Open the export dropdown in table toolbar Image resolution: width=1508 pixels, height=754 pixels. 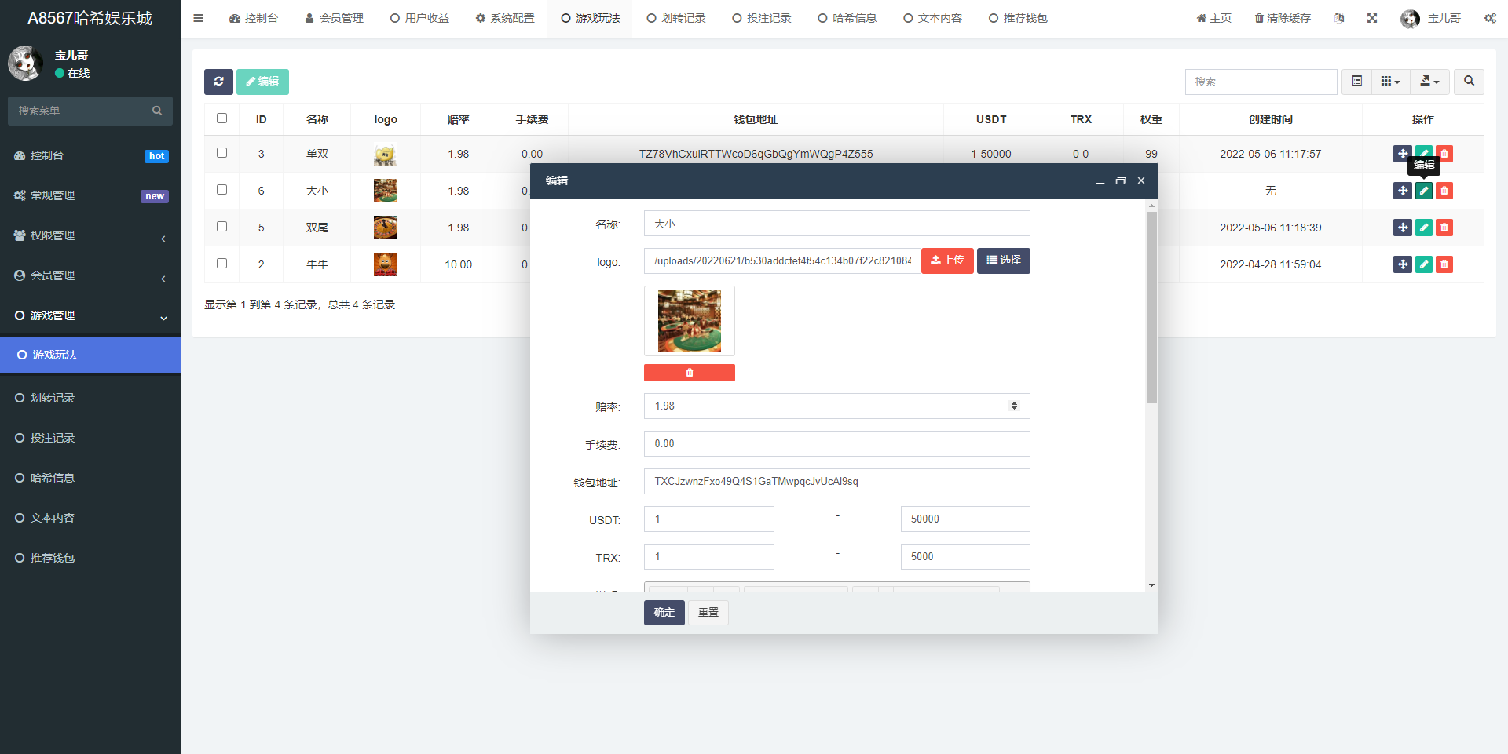[1429, 82]
